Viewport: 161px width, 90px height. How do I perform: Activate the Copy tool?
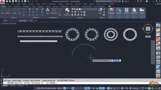30,12
